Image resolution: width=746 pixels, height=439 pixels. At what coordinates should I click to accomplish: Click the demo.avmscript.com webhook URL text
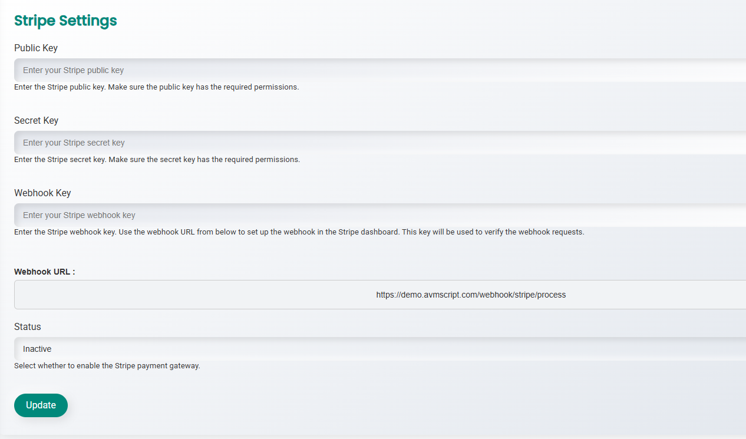(x=471, y=295)
